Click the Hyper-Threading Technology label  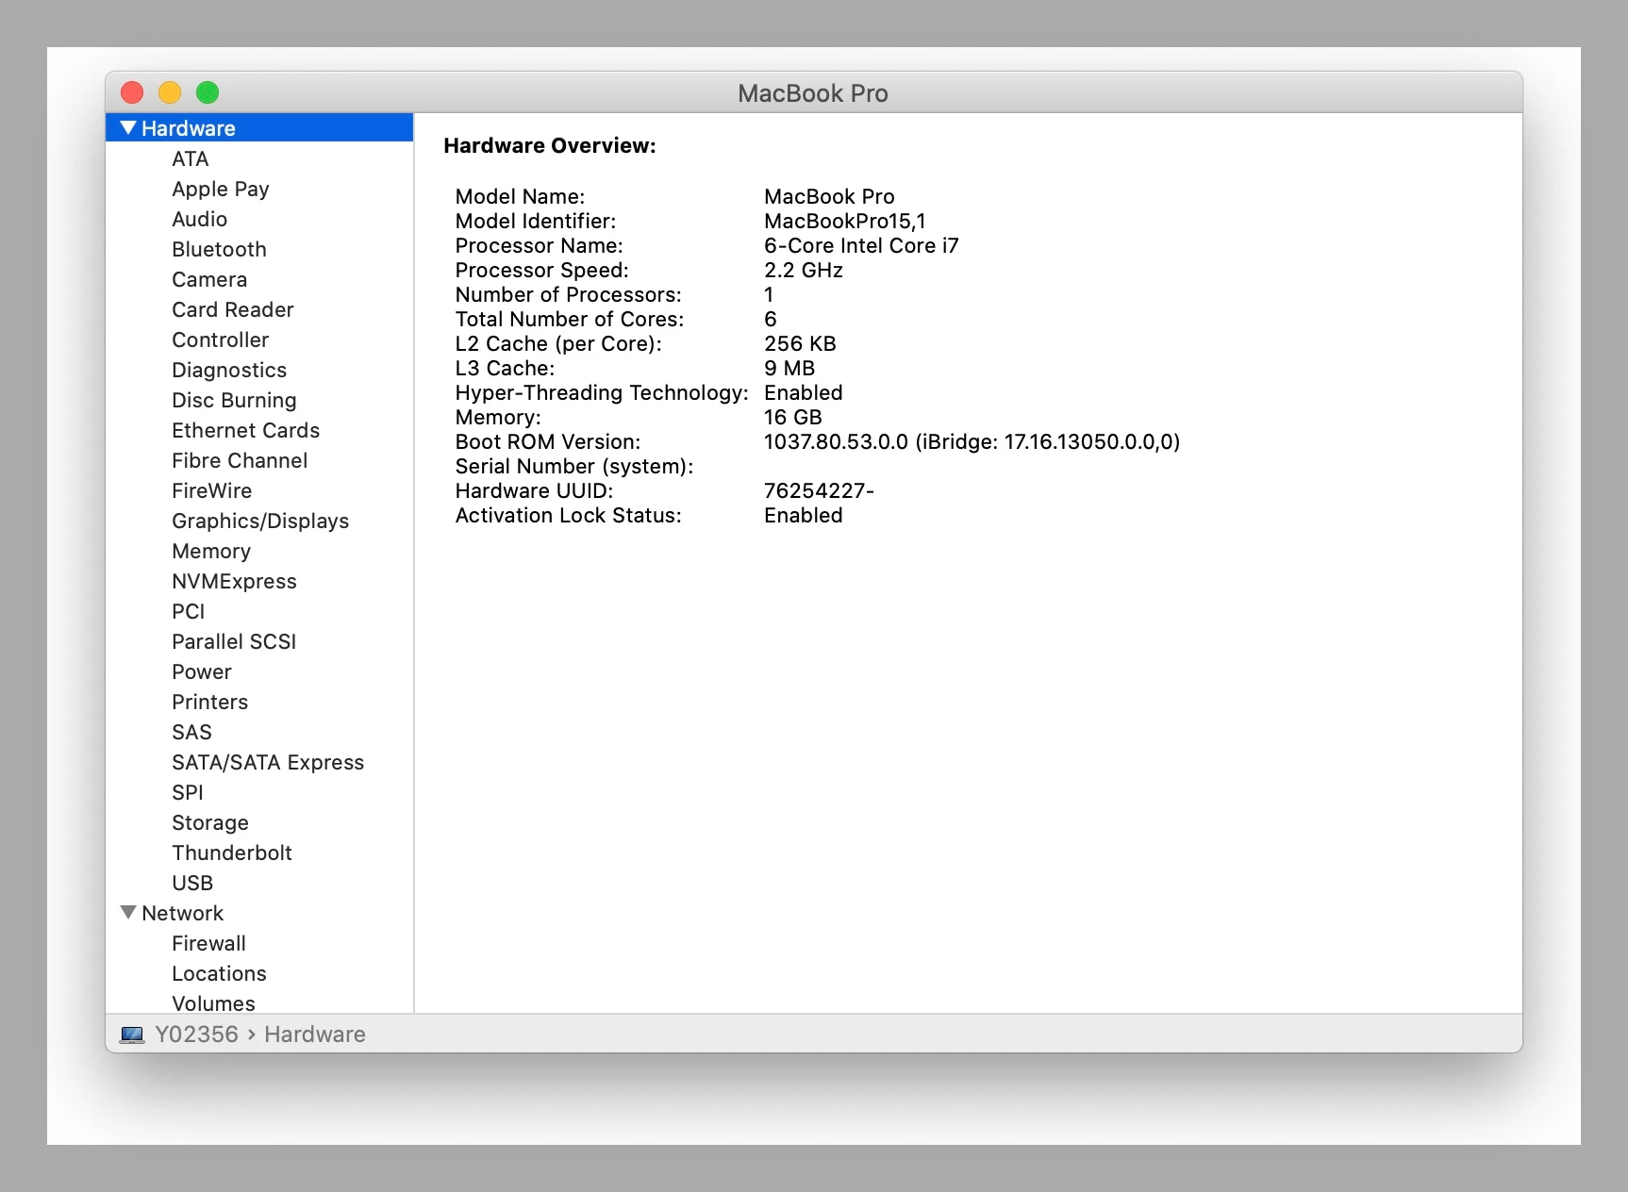point(602,392)
